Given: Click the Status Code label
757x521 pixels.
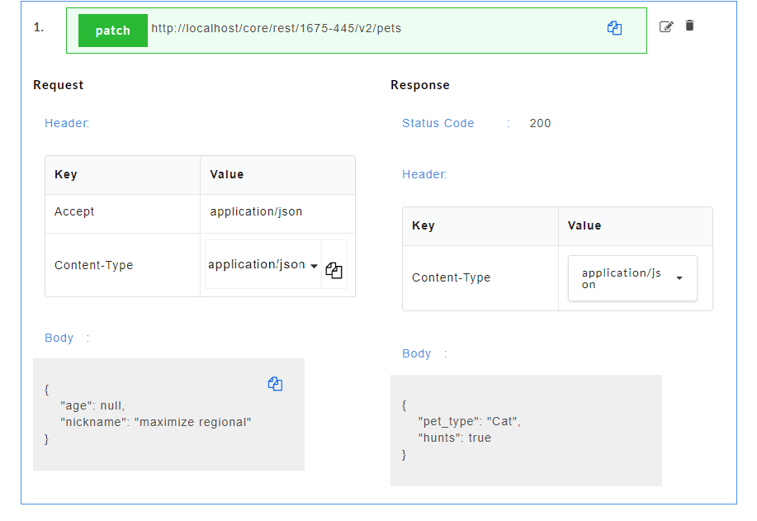Looking at the screenshot, I should (438, 123).
